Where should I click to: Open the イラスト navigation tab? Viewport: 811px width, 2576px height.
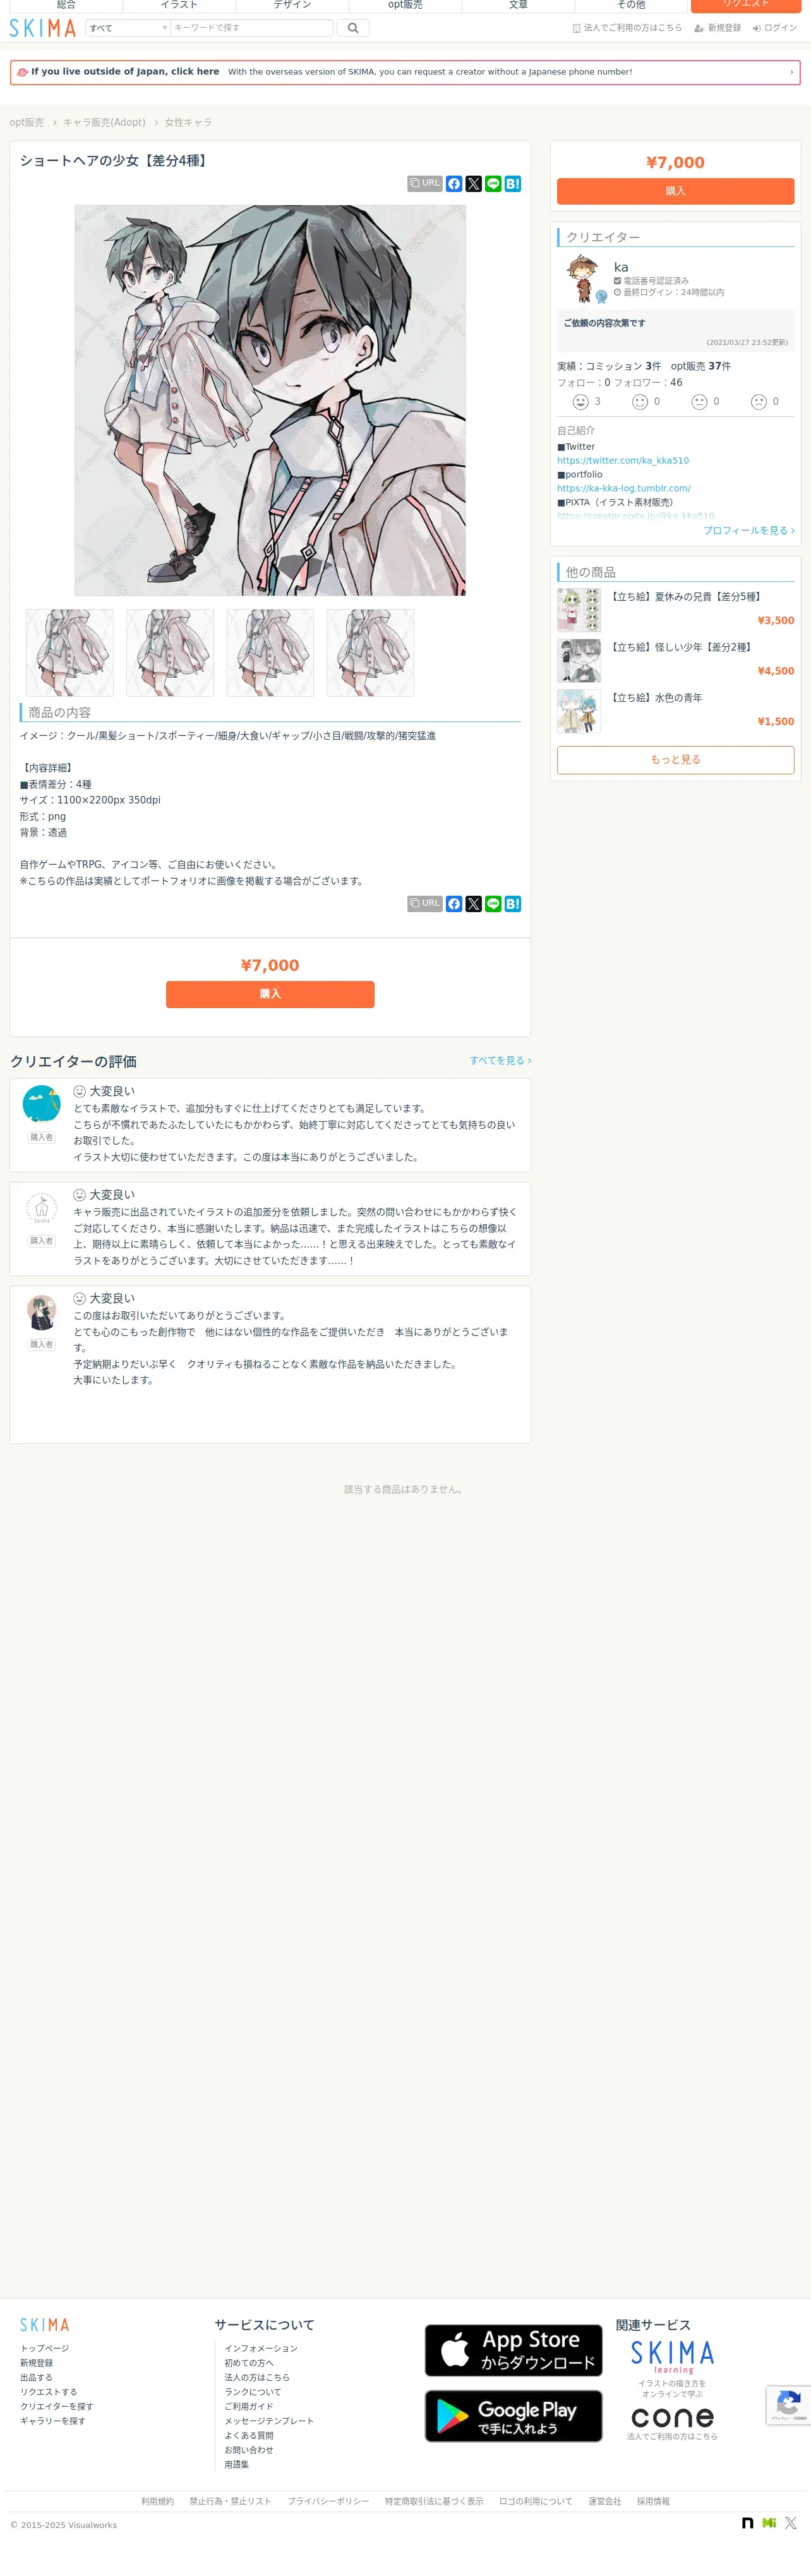(179, 5)
